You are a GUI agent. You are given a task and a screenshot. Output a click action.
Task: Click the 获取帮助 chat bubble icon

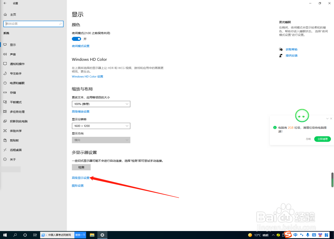281,50
